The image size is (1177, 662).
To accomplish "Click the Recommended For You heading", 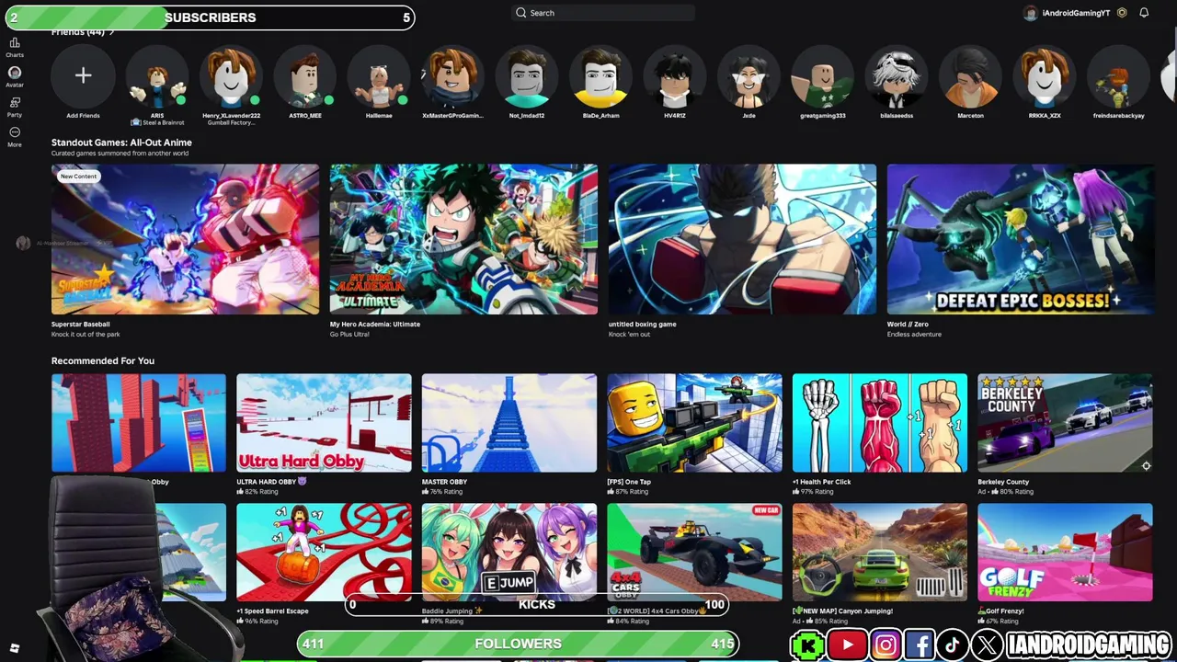I will click(x=103, y=360).
